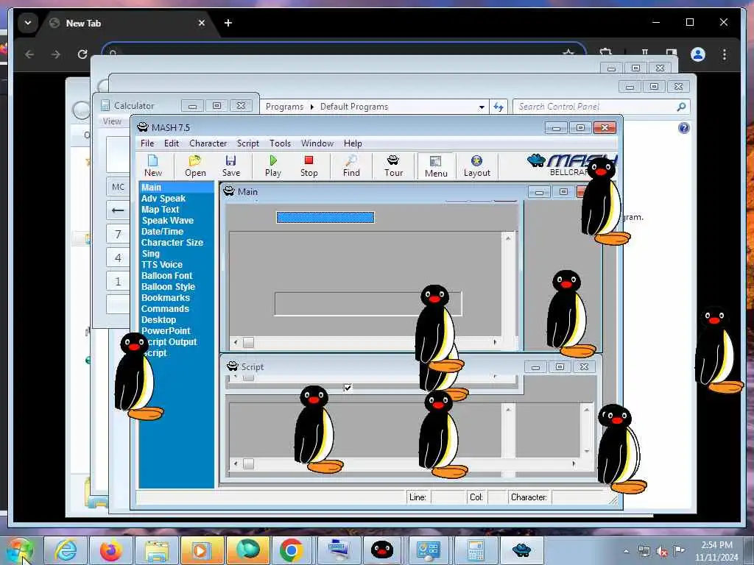Viewport: 754px width, 565px height.
Task: Click the right scroll arrow in Main window
Action: pyautogui.click(x=496, y=342)
